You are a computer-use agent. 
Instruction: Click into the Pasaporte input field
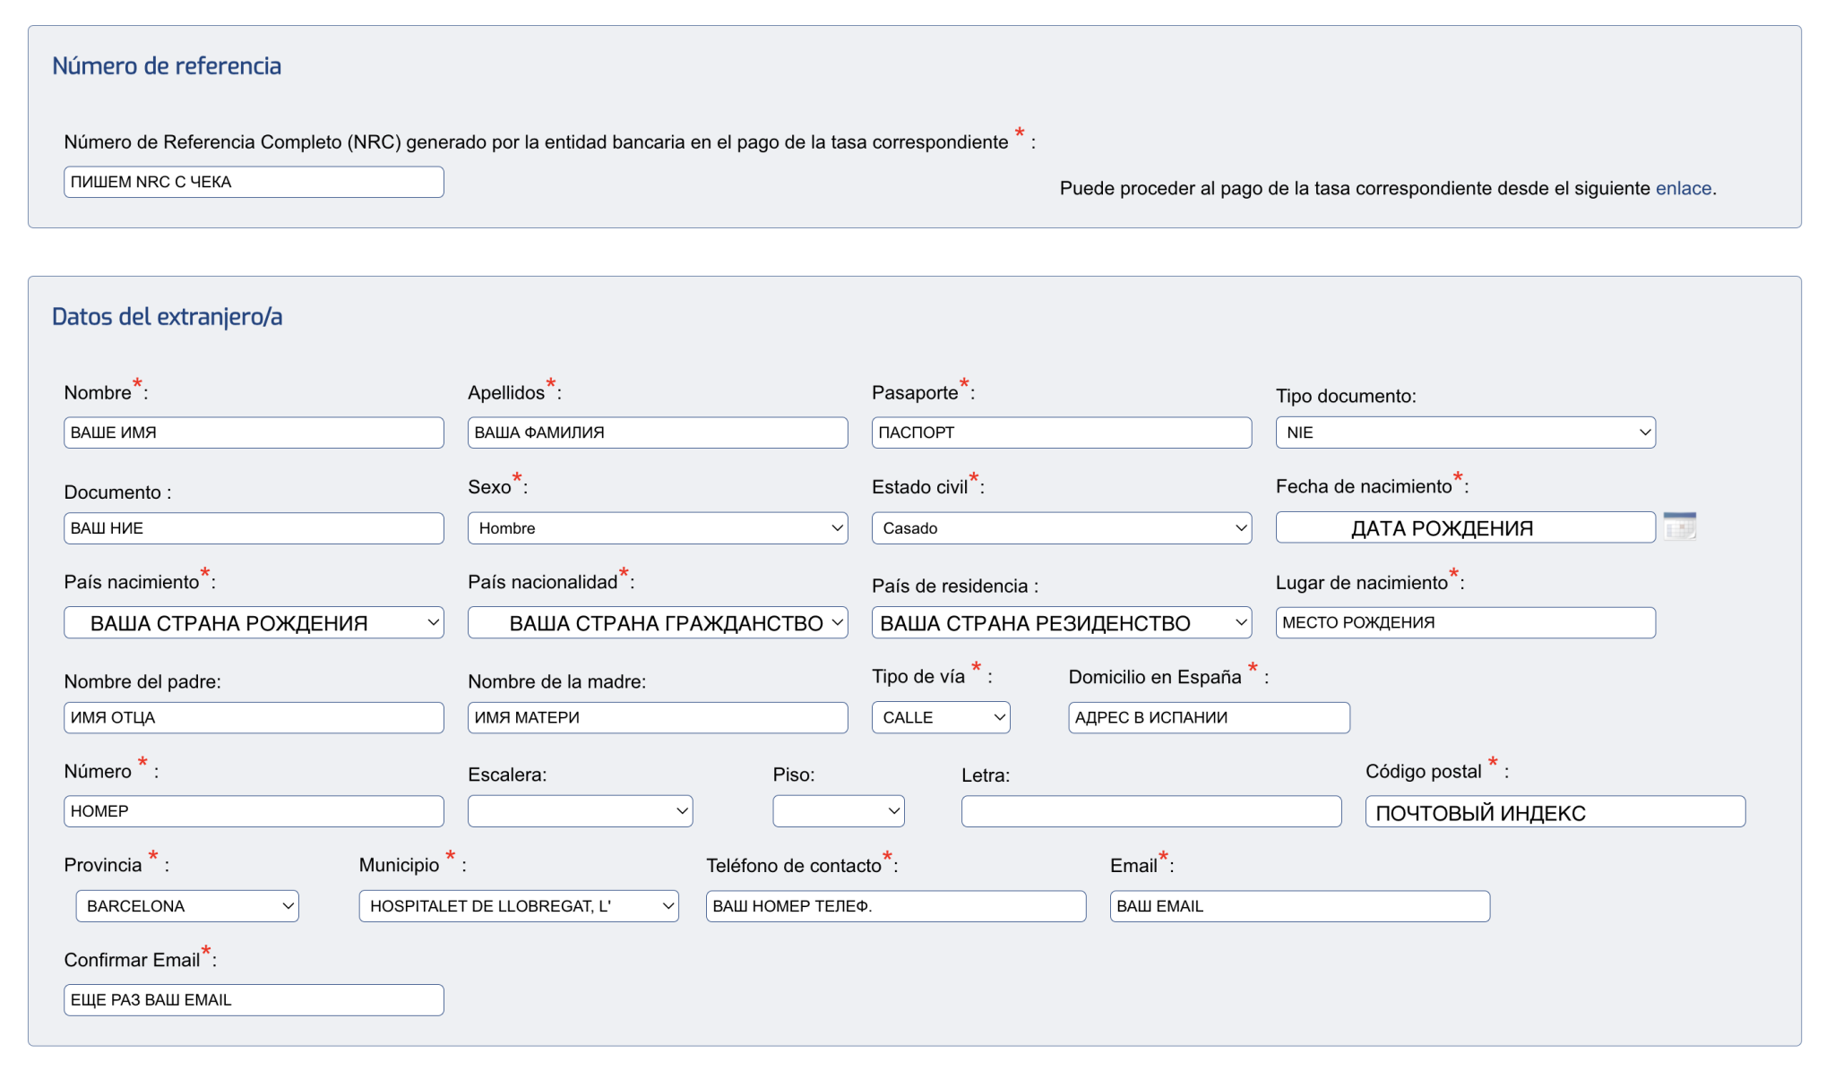(1061, 432)
